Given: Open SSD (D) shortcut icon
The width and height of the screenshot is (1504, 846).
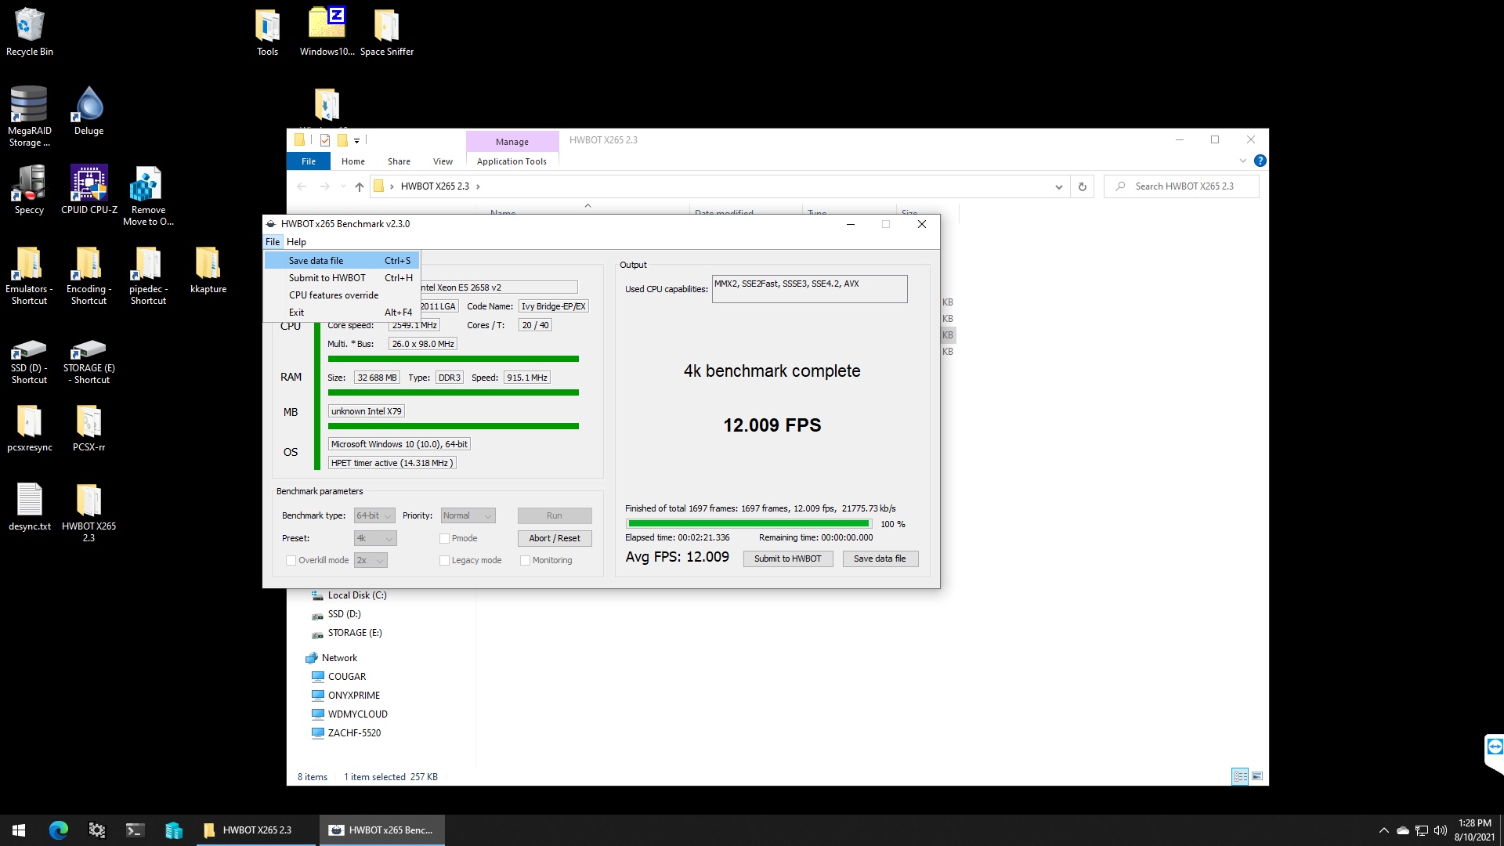Looking at the screenshot, I should click(x=29, y=361).
